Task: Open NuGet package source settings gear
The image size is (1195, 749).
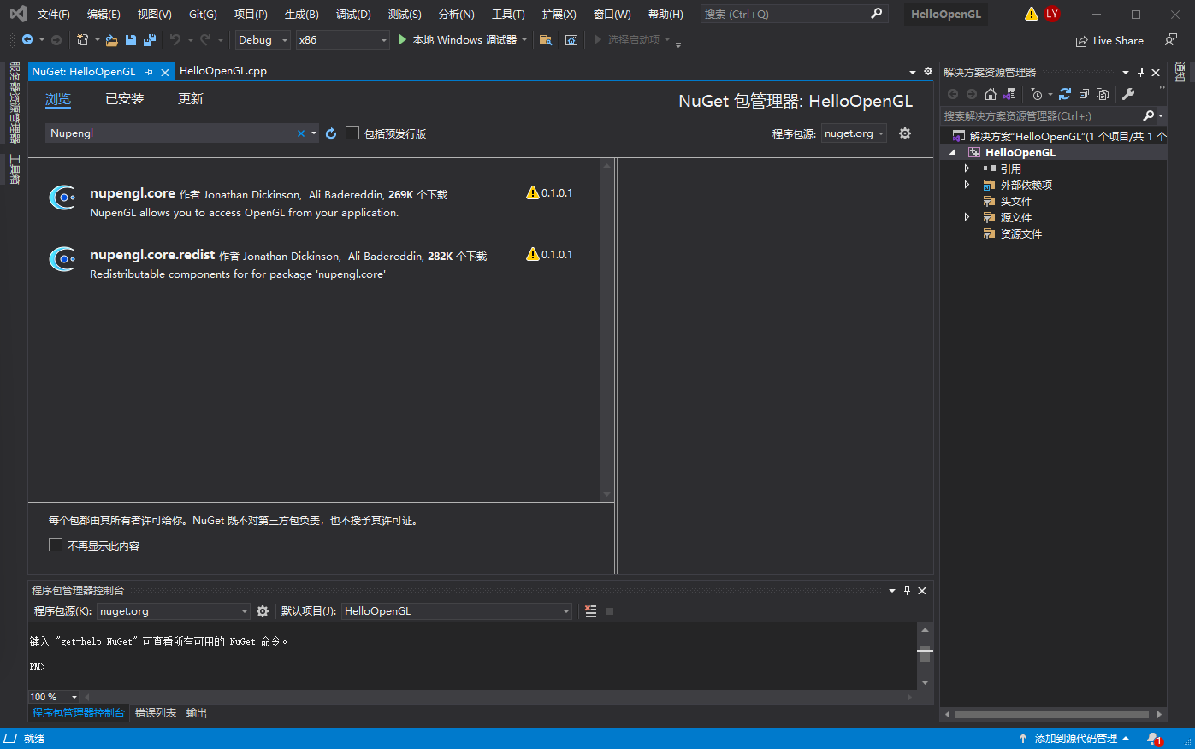Action: pyautogui.click(x=905, y=133)
